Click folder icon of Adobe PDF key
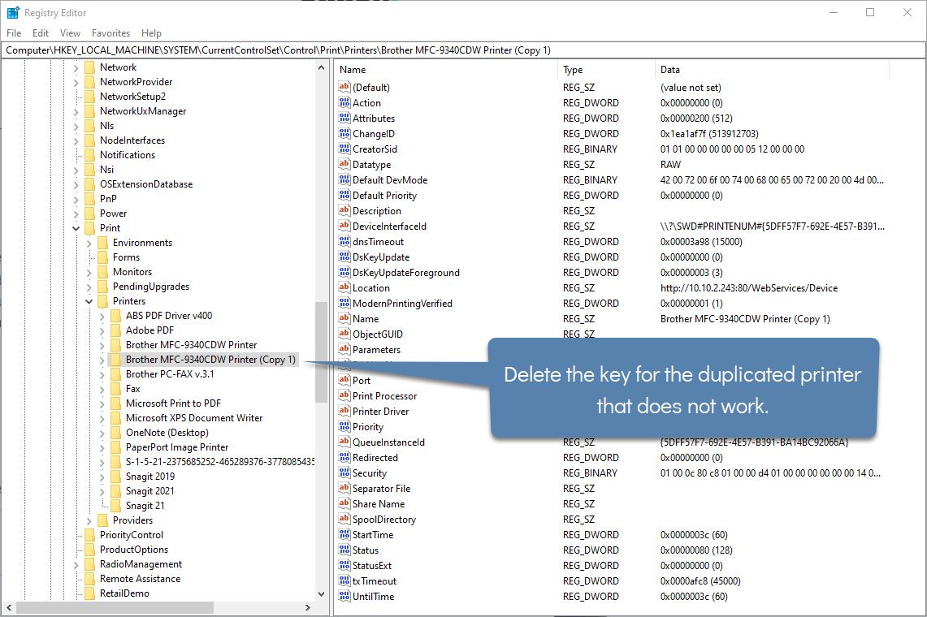Screen dimensions: 927x617 click(116, 330)
